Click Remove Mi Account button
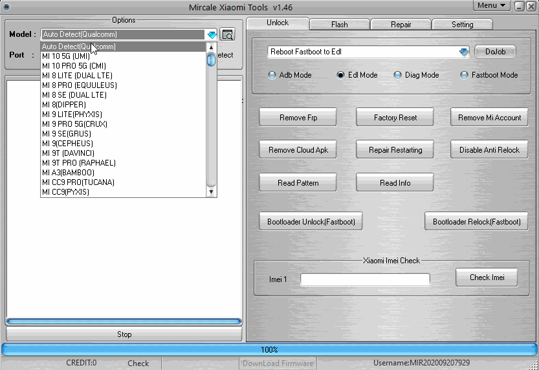The width and height of the screenshot is (539, 370). (489, 118)
